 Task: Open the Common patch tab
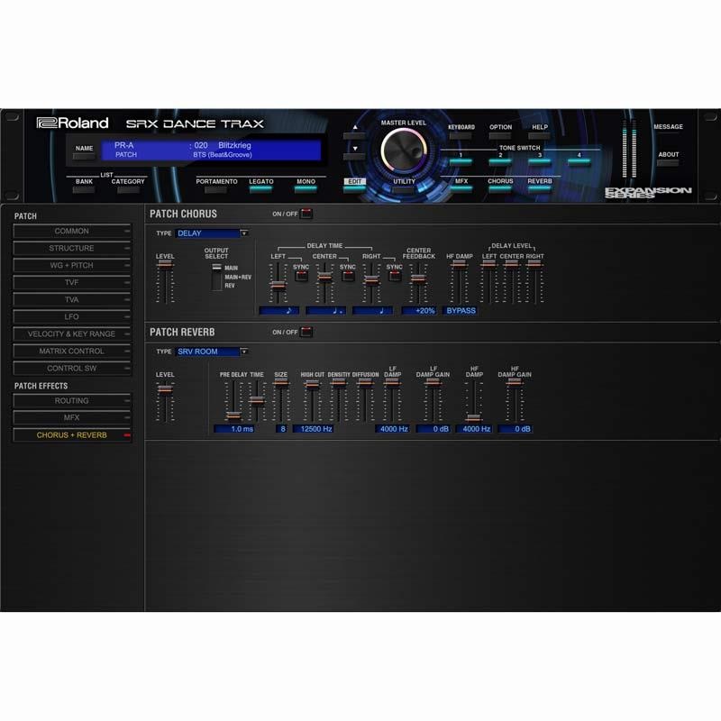(x=72, y=231)
